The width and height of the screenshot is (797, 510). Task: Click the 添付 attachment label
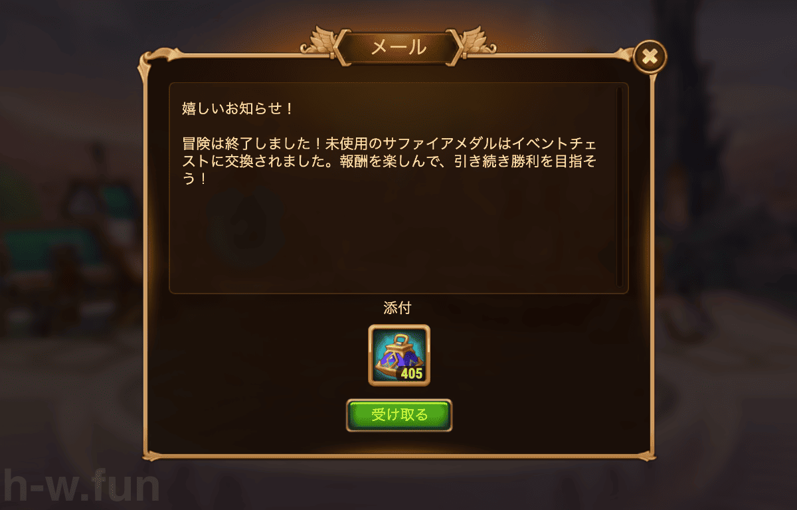click(x=399, y=308)
